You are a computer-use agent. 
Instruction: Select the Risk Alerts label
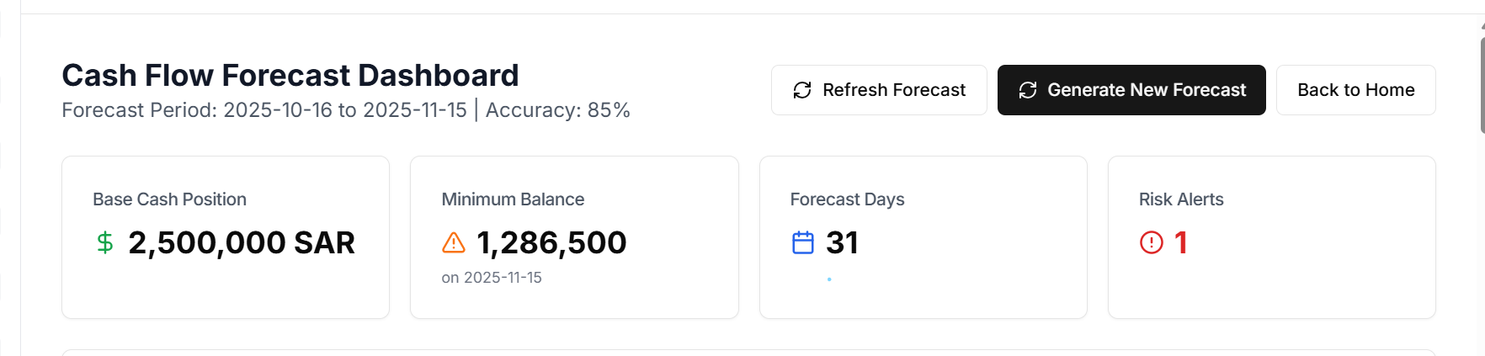point(1181,199)
